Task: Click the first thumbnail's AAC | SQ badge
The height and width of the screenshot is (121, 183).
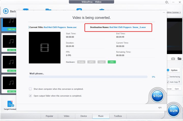Action: [x=12, y=29]
